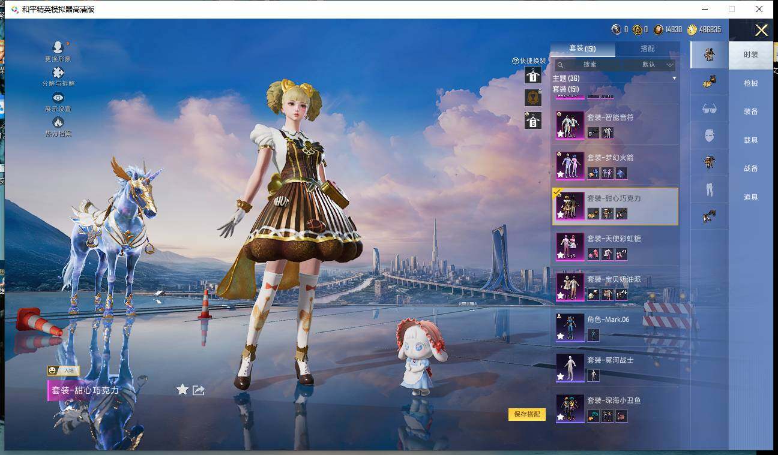The image size is (778, 455).
Task: Switch to the 搭配 tab
Action: click(x=647, y=49)
